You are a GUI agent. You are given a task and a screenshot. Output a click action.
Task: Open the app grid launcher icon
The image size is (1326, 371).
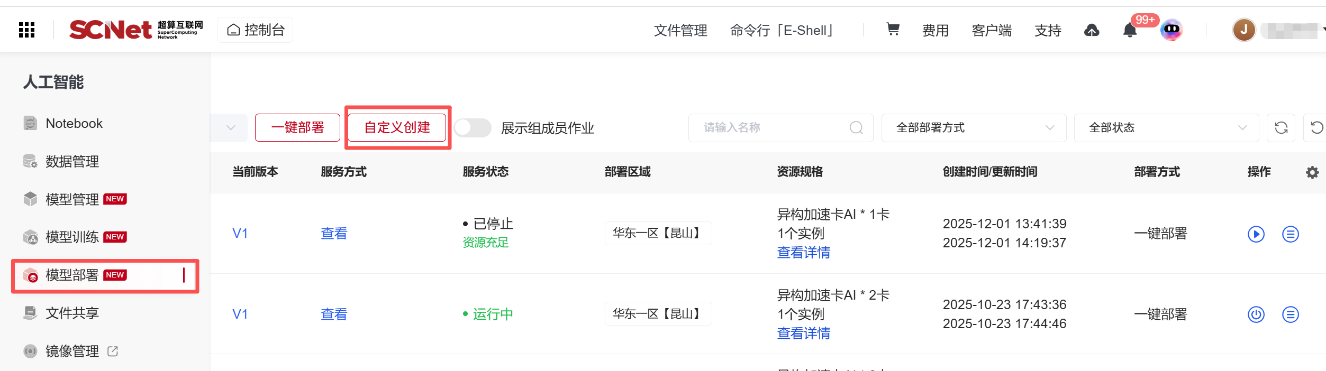coord(26,30)
